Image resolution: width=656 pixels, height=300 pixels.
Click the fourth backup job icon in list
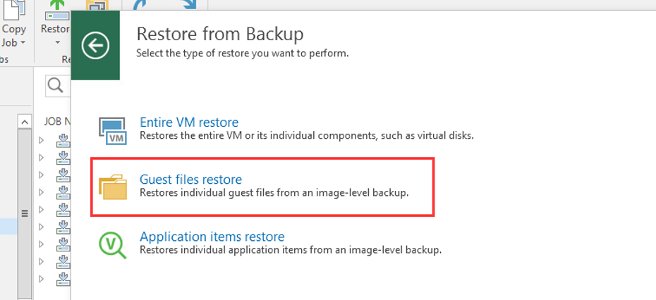(x=63, y=192)
